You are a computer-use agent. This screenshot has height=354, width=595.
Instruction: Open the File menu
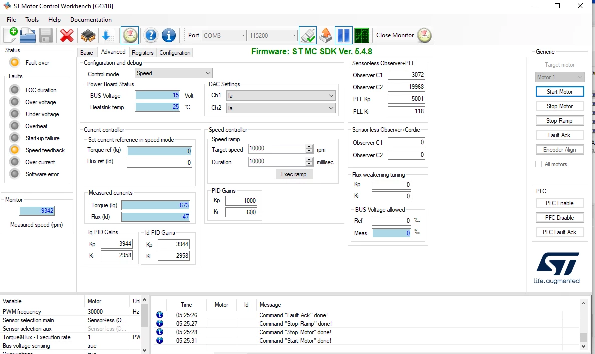pyautogui.click(x=11, y=19)
